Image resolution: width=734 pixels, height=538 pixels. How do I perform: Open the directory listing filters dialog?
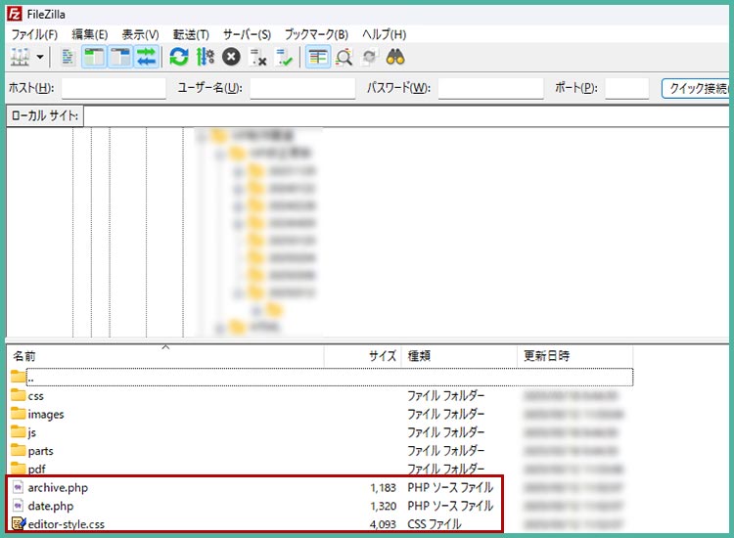click(x=318, y=57)
